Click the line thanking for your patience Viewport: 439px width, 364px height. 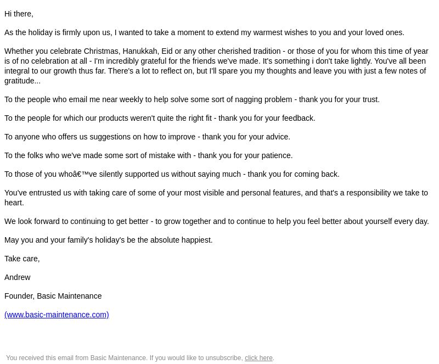tap(148, 155)
